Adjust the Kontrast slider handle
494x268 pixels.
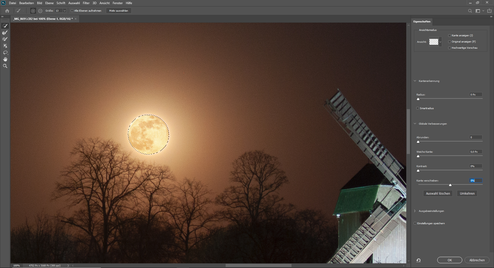[x=418, y=170]
